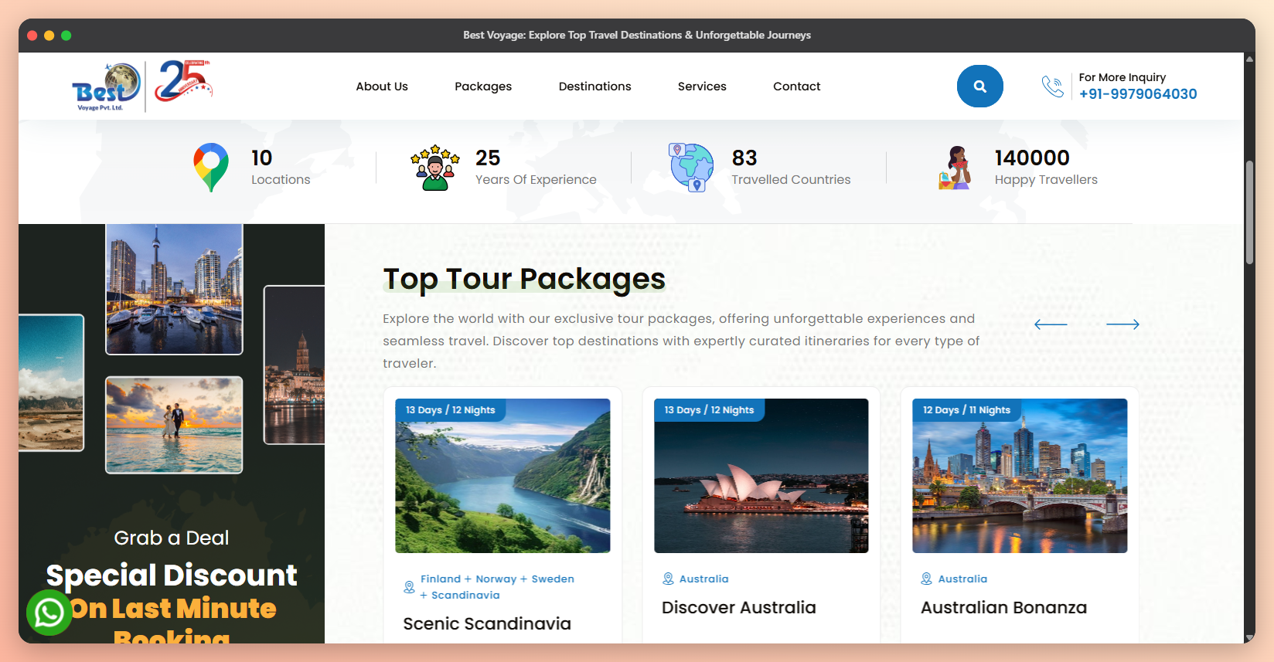Click the page vertical scrollbar thumb

(1249, 212)
